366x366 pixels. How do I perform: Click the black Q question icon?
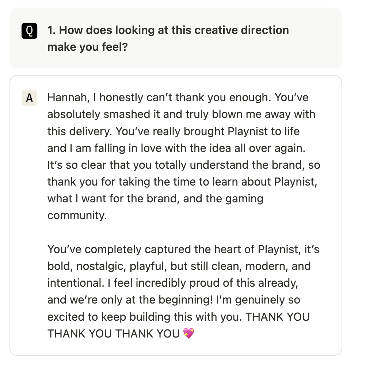tap(30, 31)
